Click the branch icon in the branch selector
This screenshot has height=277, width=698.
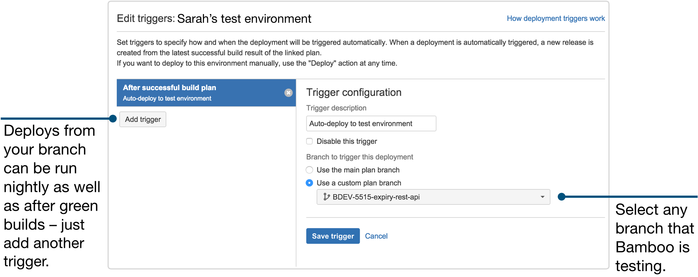point(326,197)
